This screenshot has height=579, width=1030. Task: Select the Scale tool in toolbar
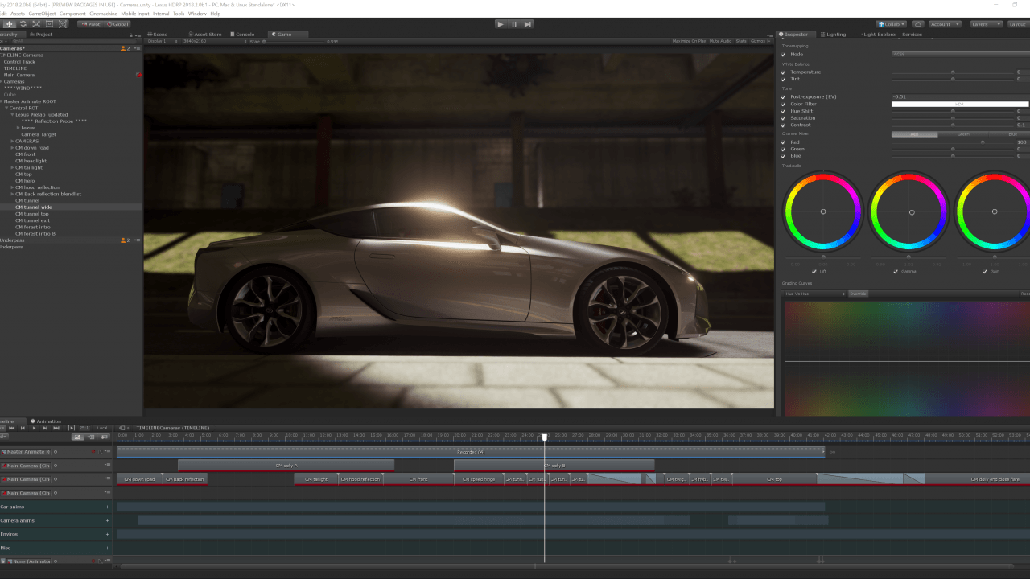pos(36,24)
